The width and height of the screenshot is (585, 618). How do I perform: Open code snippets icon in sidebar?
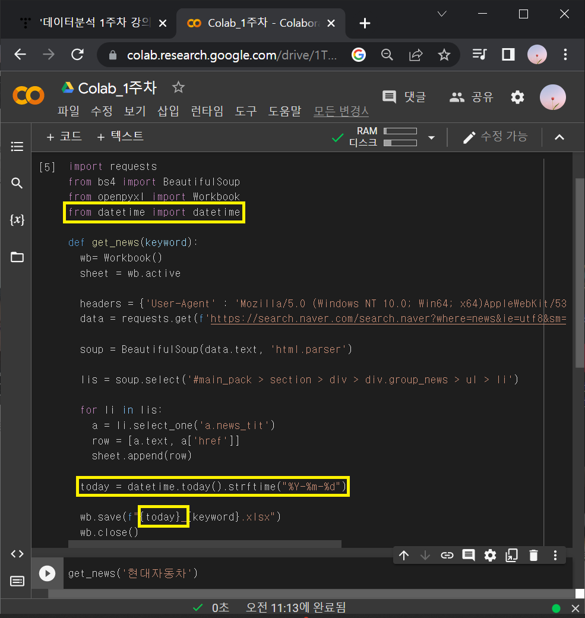tap(17, 554)
